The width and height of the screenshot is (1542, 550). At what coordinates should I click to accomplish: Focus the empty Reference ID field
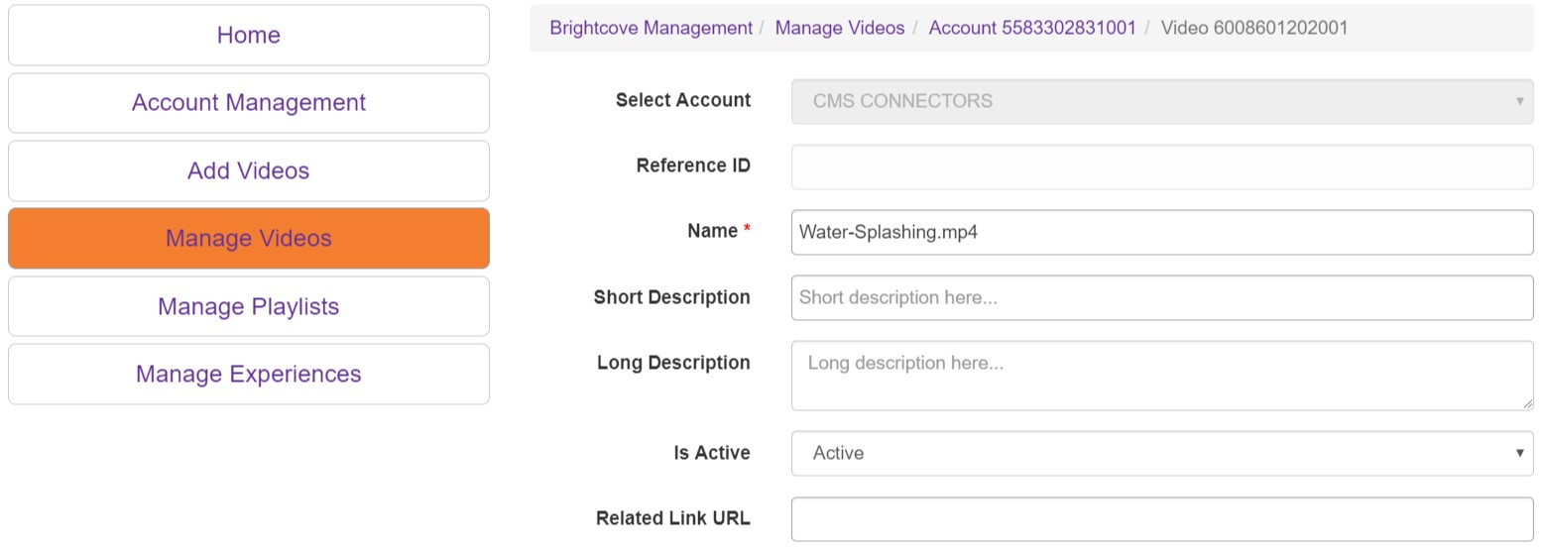click(1161, 166)
